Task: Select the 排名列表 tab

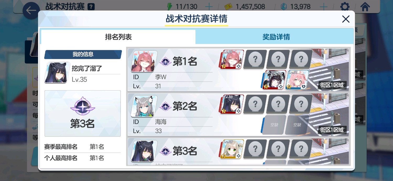Action: [x=118, y=37]
